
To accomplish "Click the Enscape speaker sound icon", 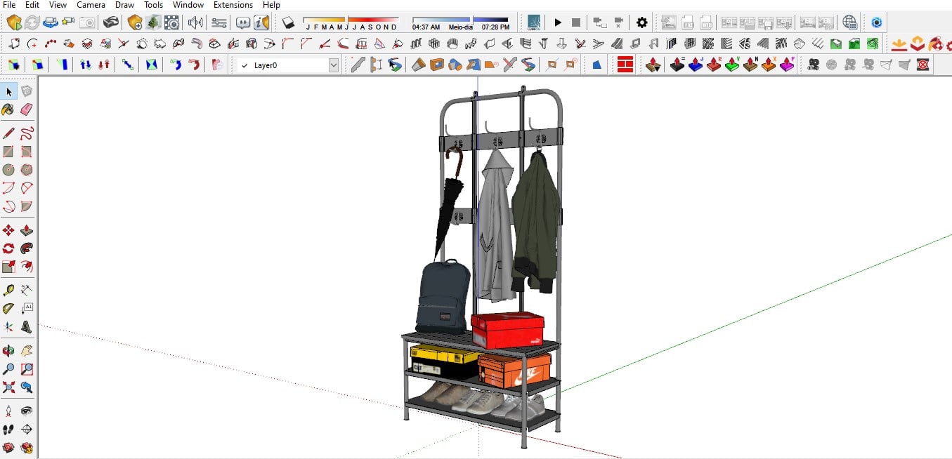I will click(195, 22).
